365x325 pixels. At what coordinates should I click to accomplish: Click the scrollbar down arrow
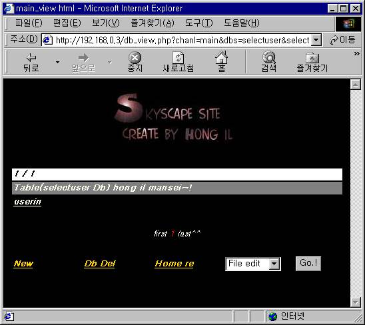[x=356, y=302]
